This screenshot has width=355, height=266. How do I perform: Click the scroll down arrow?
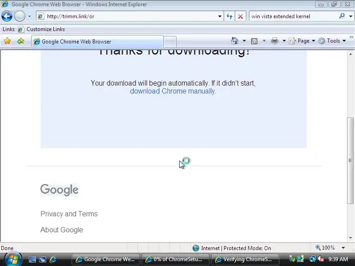point(351,238)
